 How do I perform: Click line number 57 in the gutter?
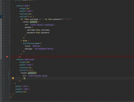point(4,79)
